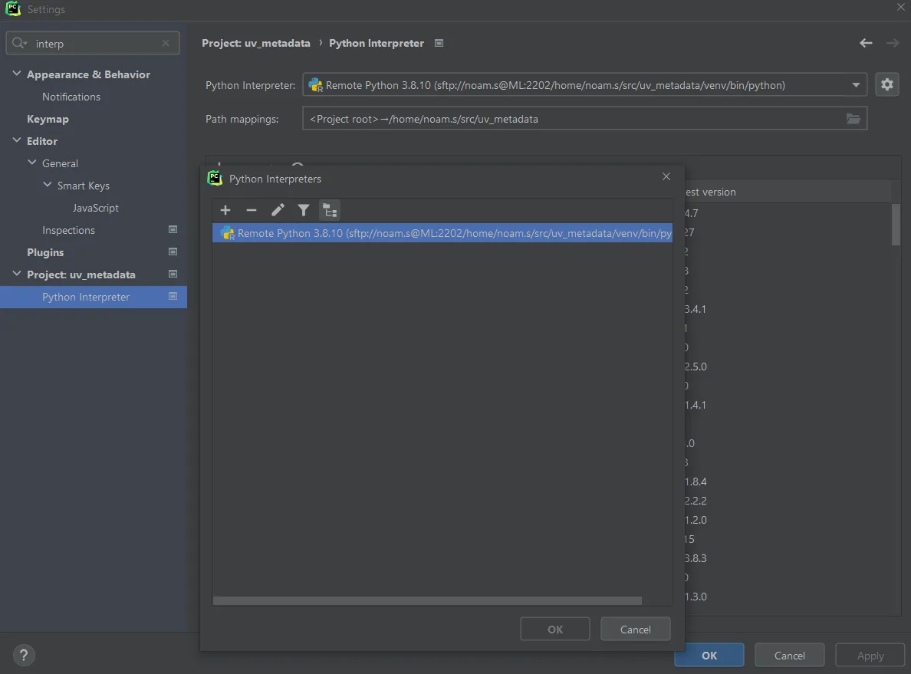The height and width of the screenshot is (674, 911).
Task: Navigate forward with the right arrow
Action: pyautogui.click(x=893, y=43)
